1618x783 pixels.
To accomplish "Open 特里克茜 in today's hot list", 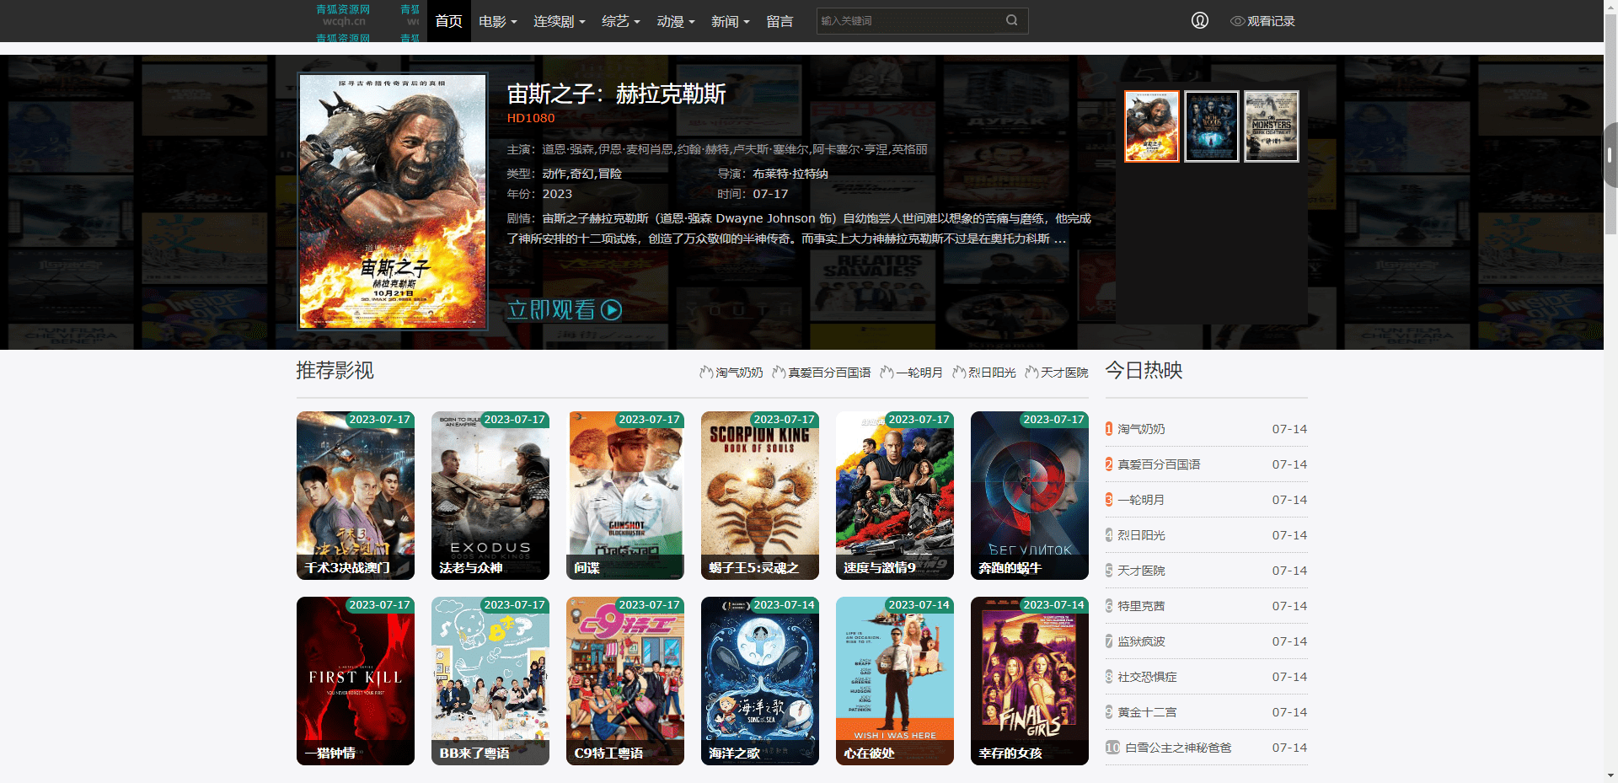I will [1141, 606].
